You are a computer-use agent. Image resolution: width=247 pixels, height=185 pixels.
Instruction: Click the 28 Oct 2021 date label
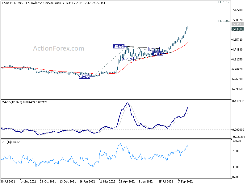(x=48, y=182)
